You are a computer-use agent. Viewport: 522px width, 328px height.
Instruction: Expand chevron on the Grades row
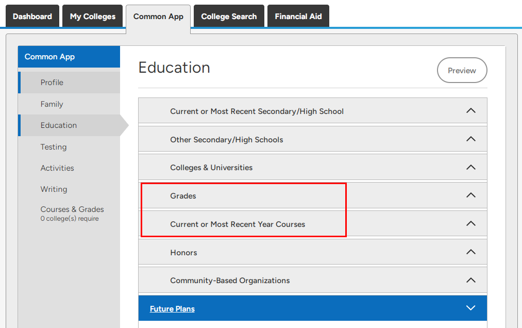pyautogui.click(x=471, y=195)
